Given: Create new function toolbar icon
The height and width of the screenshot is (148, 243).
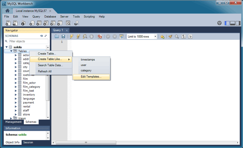Looking at the screenshot, I should point(60,23).
